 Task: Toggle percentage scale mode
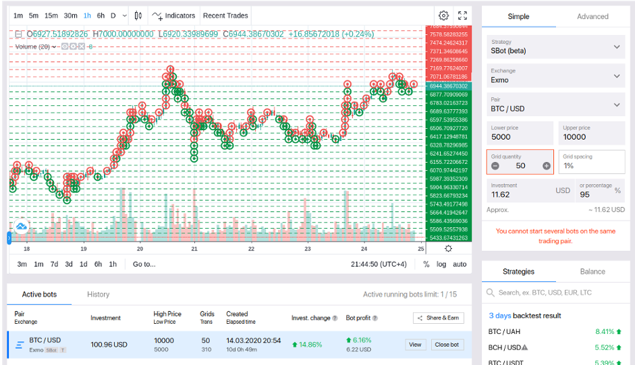pyautogui.click(x=426, y=264)
